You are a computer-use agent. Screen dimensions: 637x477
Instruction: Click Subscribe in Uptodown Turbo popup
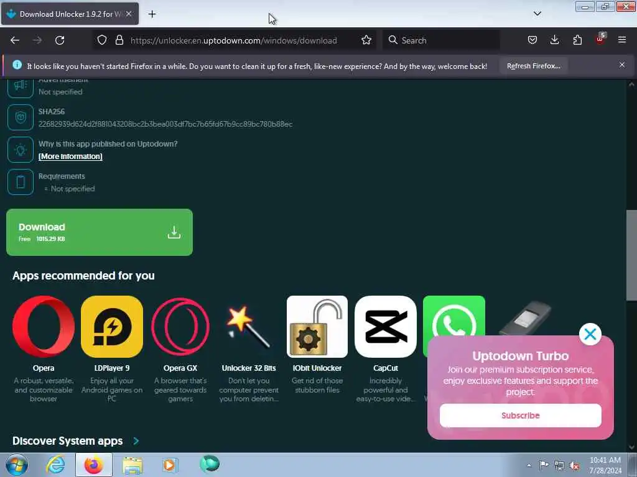click(521, 416)
